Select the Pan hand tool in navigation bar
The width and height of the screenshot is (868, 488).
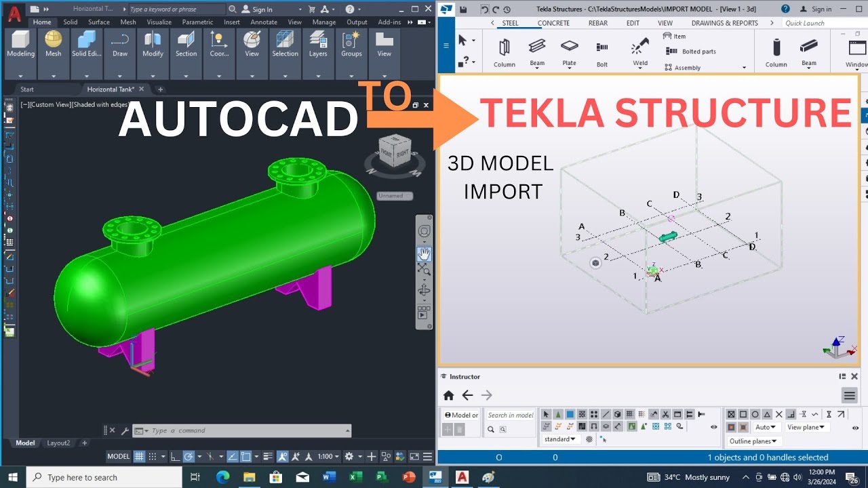pyautogui.click(x=424, y=253)
